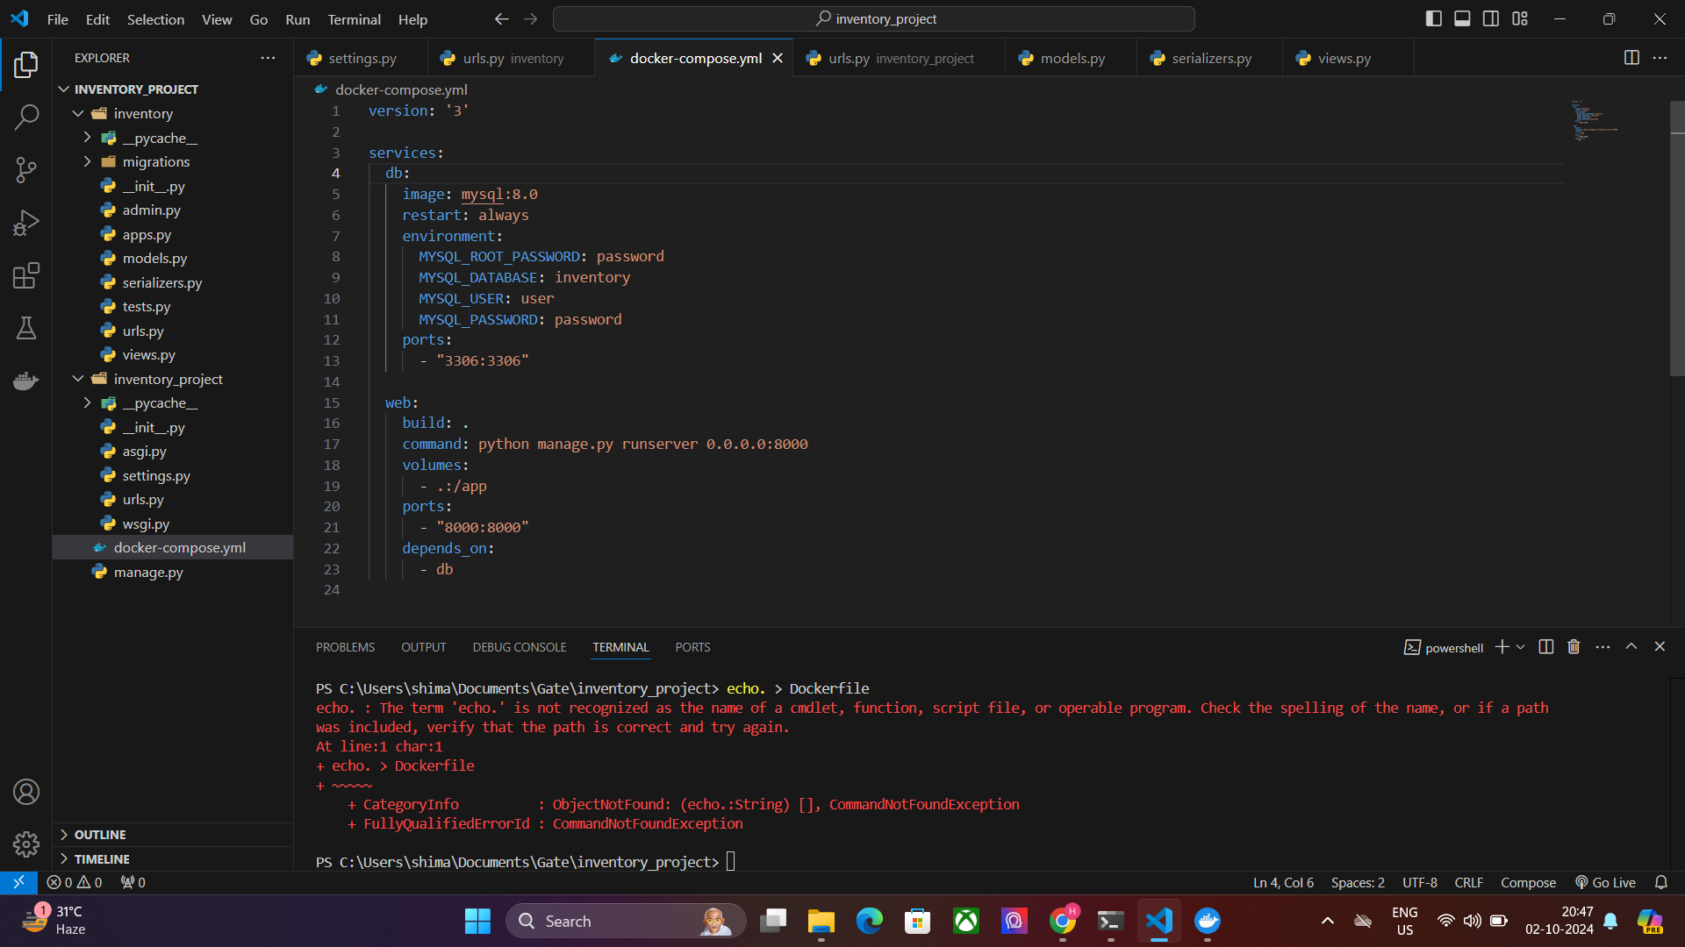Screen dimensions: 1685x947
Task: Click the Compose language mode indicator
Action: point(1528,882)
